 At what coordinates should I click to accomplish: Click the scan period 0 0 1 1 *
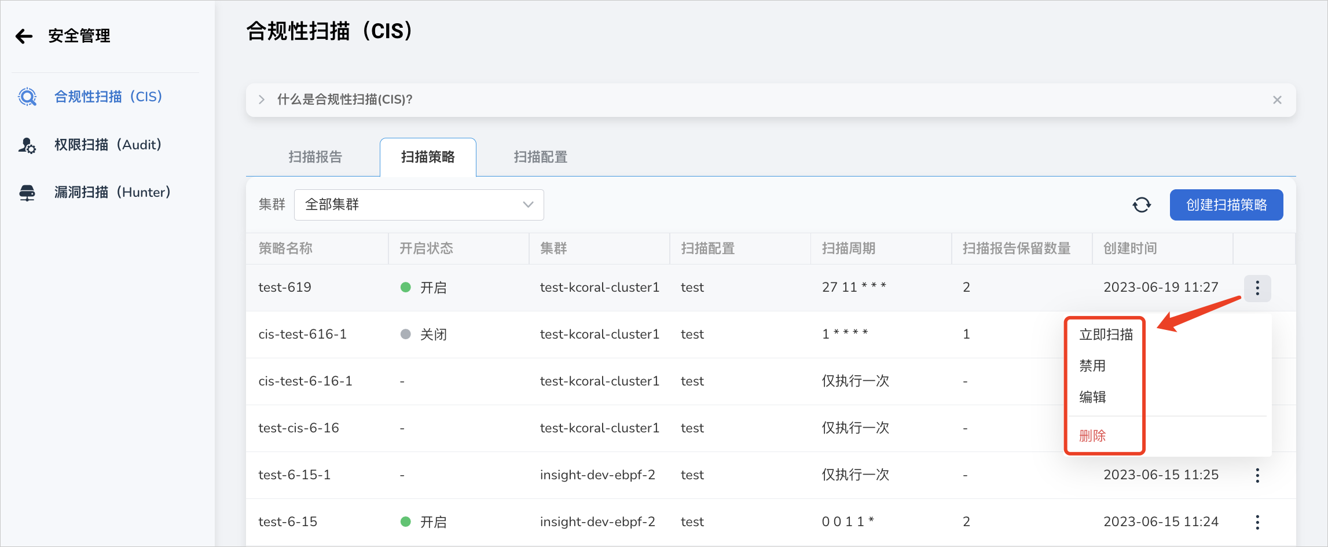click(x=848, y=522)
